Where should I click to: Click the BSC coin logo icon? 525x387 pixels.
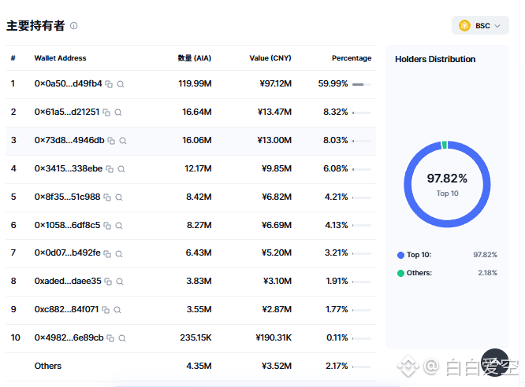click(x=465, y=26)
